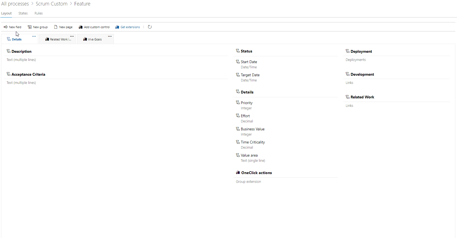Switch to the Rules tab
Screen dimensions: 457x238
(39, 13)
